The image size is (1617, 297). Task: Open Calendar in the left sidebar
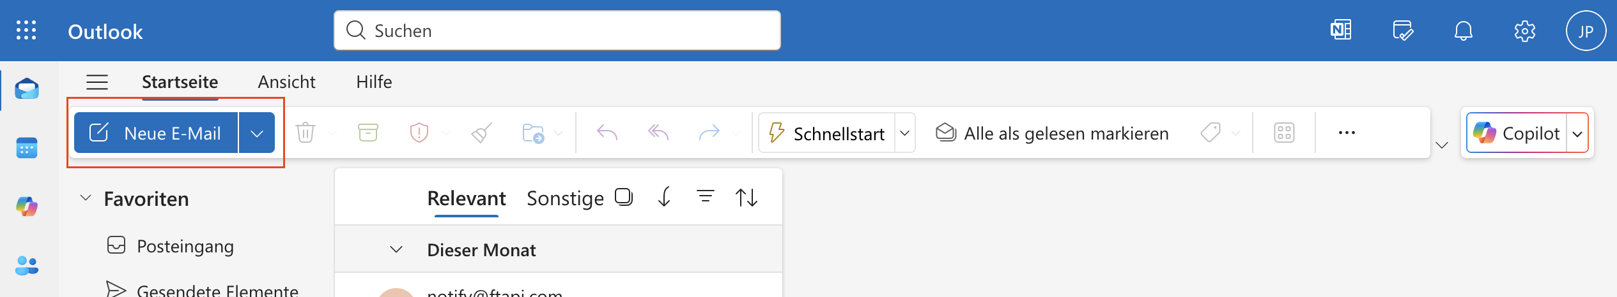pyautogui.click(x=27, y=148)
